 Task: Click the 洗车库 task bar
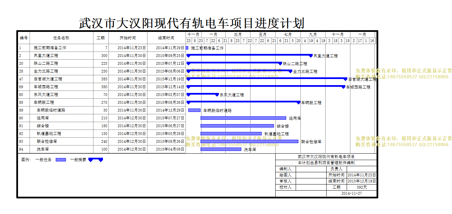click(x=221, y=149)
